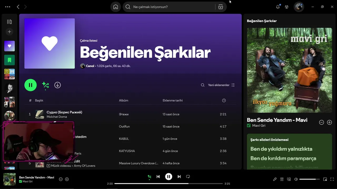Click the Beğenilen Şarkılar panel title
The height and width of the screenshot is (189, 337).
pyautogui.click(x=262, y=21)
